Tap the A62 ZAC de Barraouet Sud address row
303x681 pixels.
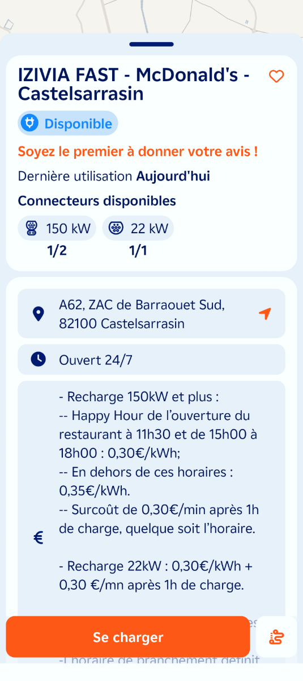(x=151, y=313)
